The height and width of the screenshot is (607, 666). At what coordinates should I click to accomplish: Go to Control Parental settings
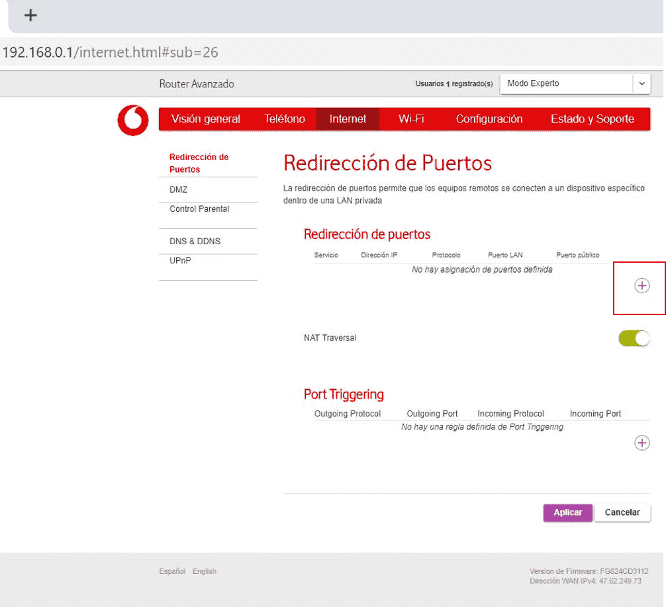click(199, 209)
